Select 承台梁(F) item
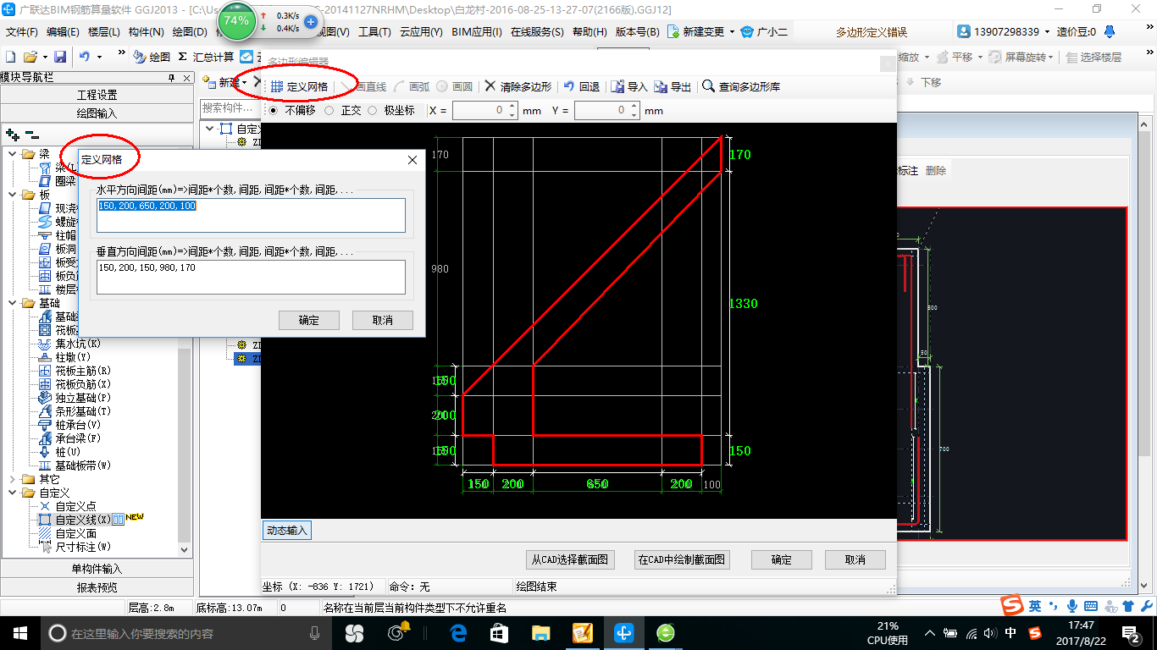 (69, 438)
